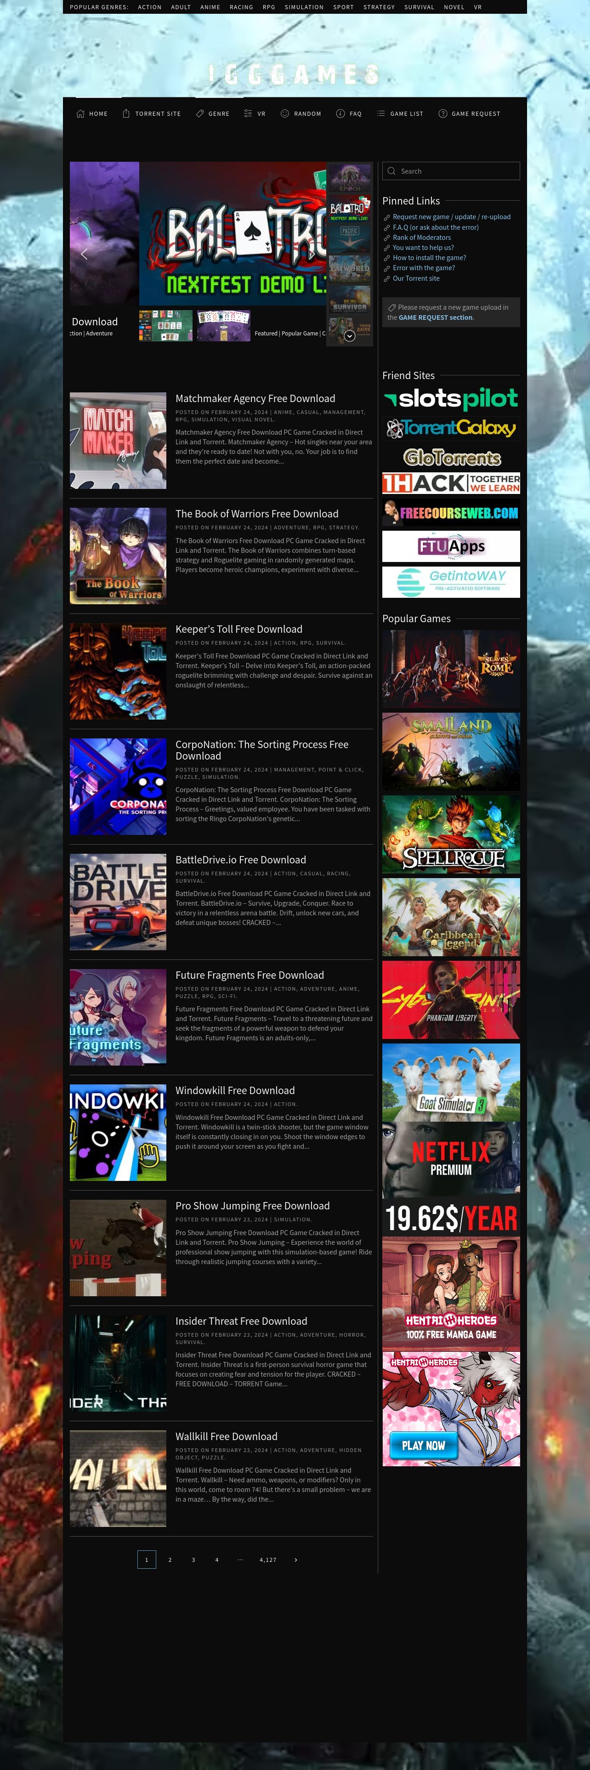Open 'Request new game / update / re-upload' link

point(451,217)
